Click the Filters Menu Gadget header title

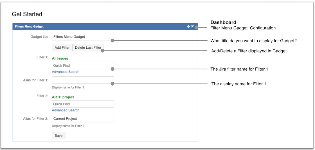[29, 27]
